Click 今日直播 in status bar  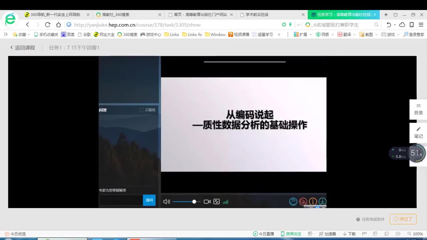coord(263,234)
